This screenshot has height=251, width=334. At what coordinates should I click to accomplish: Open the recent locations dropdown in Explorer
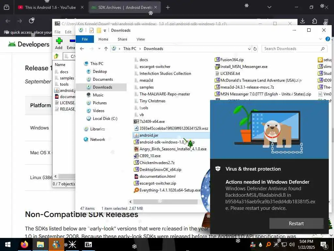pos(99,49)
